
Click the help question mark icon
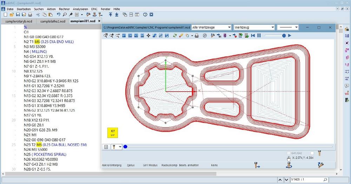(x=145, y=15)
